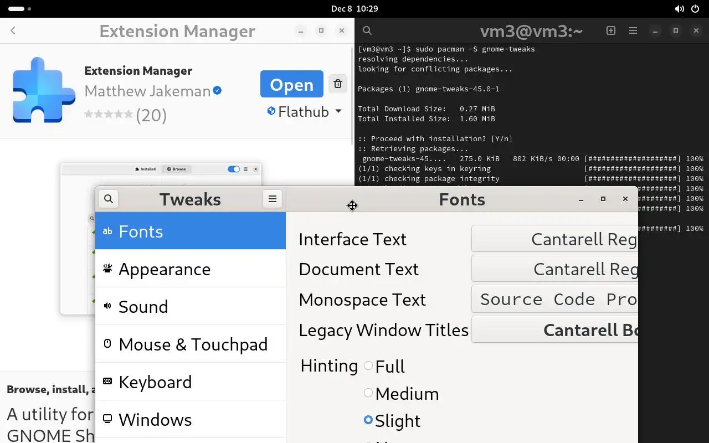Select Full hinting option
This screenshot has width=709, height=443.
[x=368, y=366]
